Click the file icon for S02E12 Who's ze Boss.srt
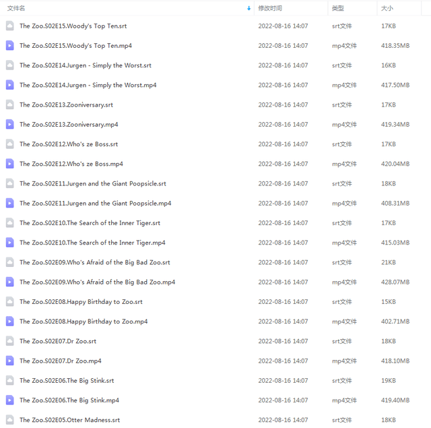This screenshot has height=428, width=431. click(10, 144)
